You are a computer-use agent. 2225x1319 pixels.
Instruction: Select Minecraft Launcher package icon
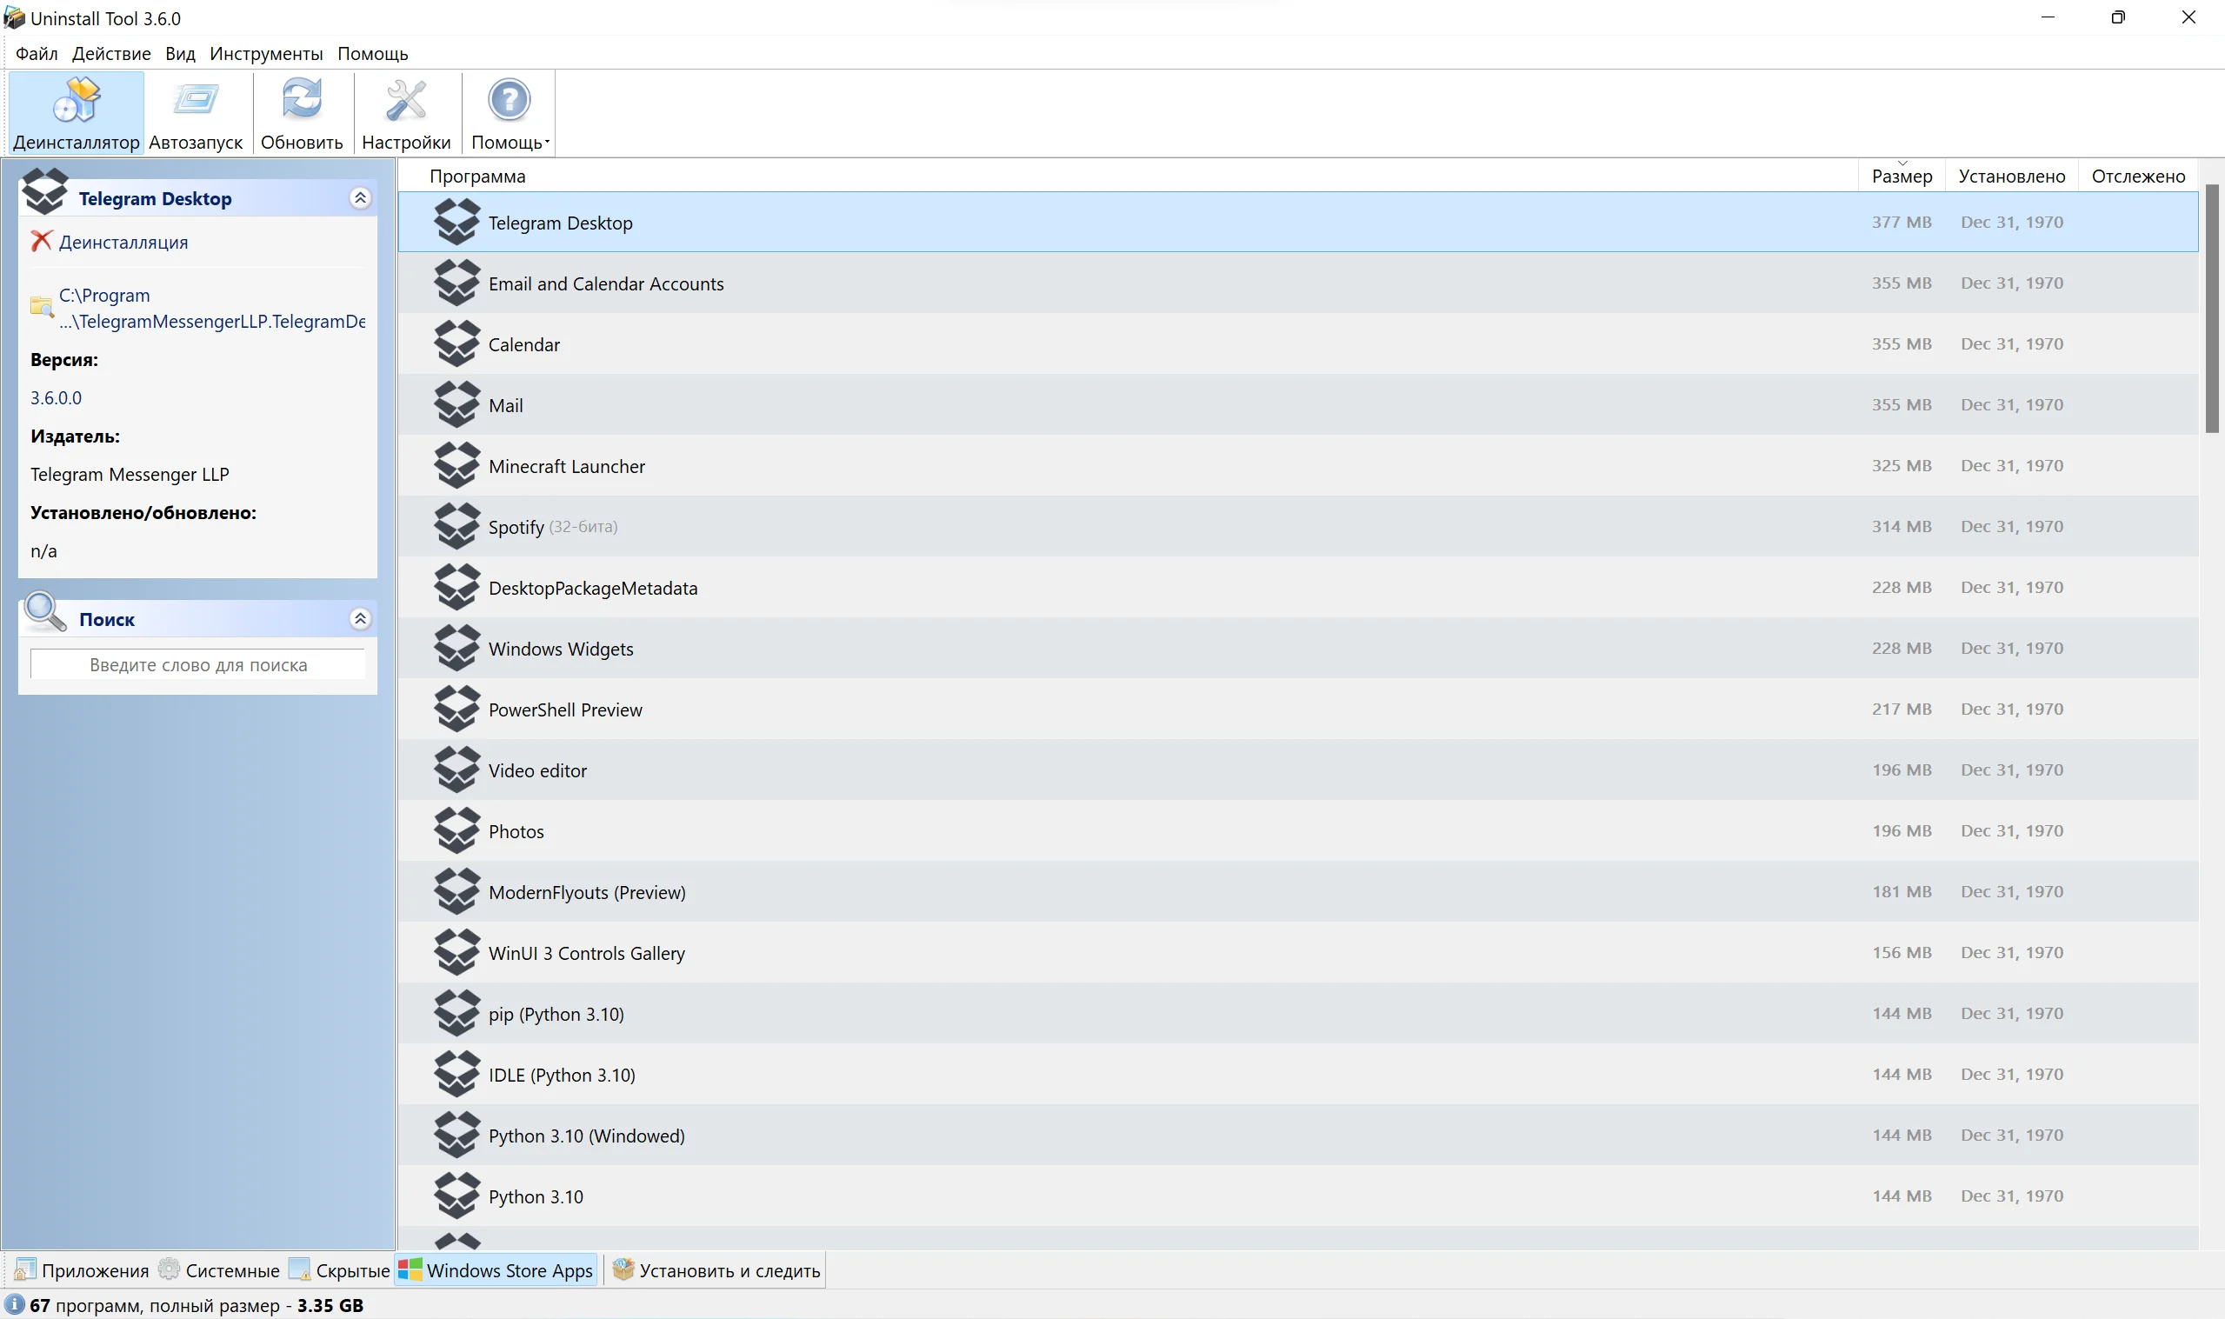coord(456,465)
